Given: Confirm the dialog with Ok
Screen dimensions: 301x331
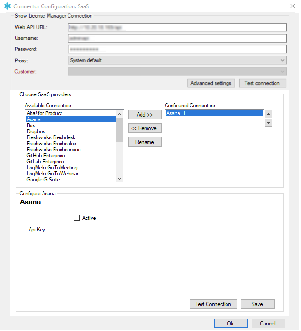Looking at the screenshot, I should [x=230, y=324].
